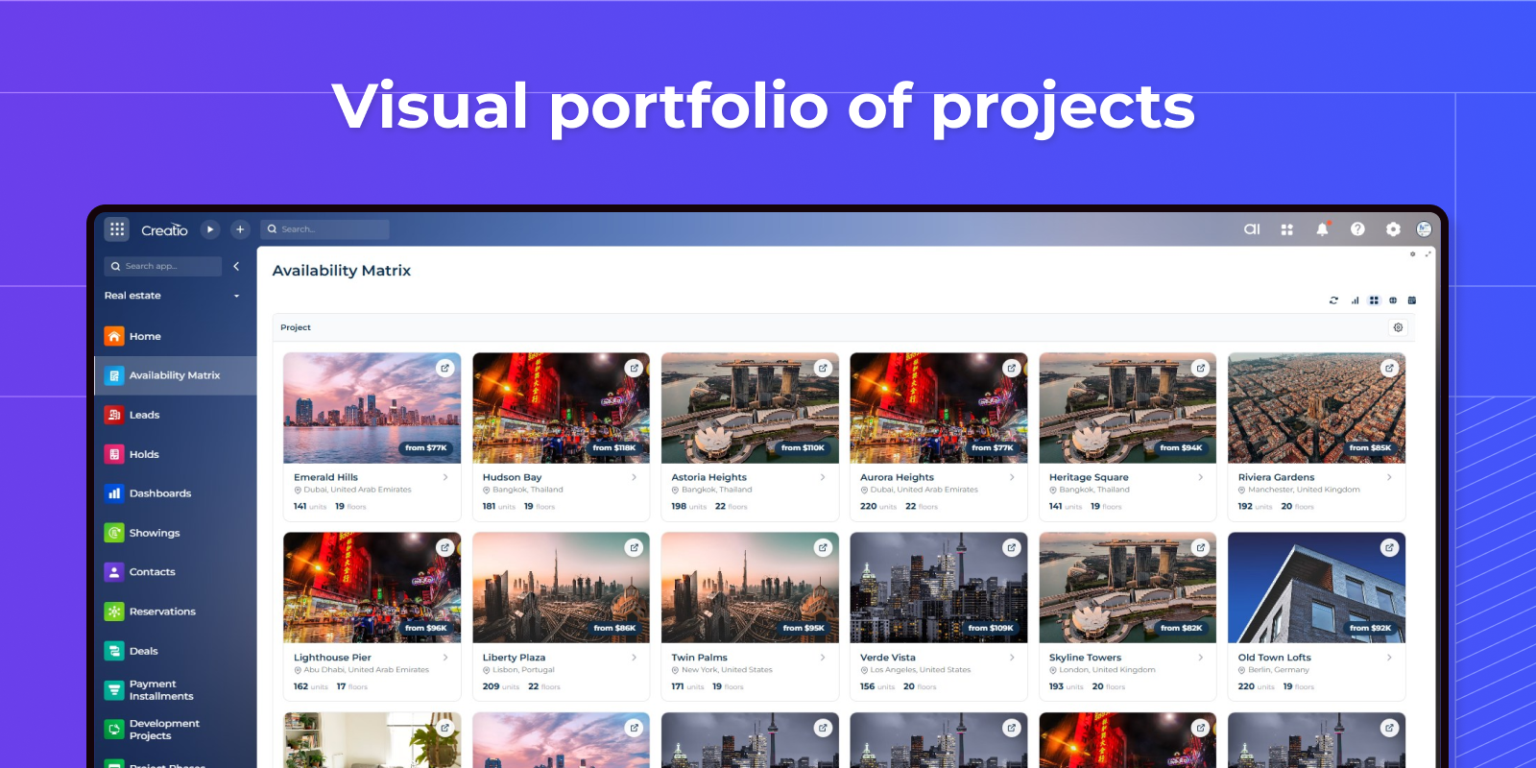This screenshot has width=1536, height=768.
Task: Open Riviera Gardens card in new window
Action: tap(1389, 368)
